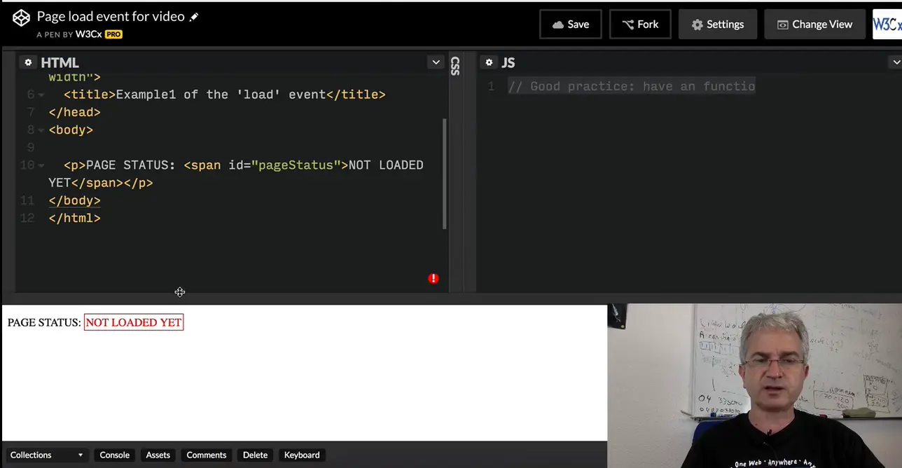Save the pen
Screen dimensions: 902x468
pos(570,24)
